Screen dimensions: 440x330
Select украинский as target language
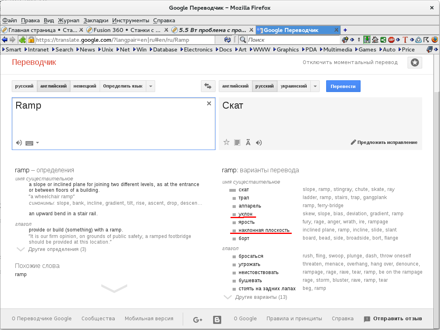[x=294, y=86]
